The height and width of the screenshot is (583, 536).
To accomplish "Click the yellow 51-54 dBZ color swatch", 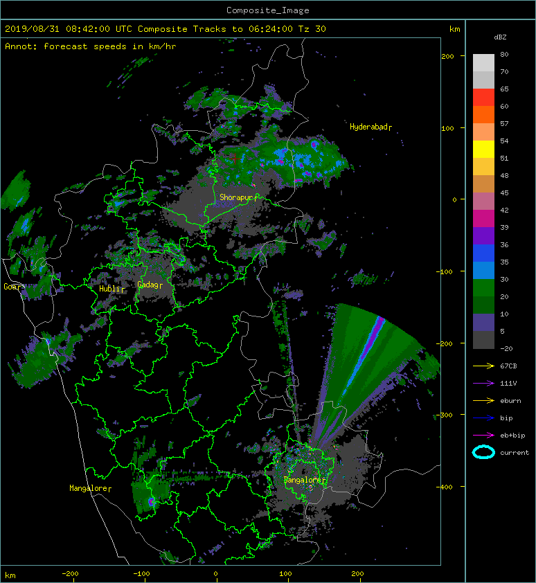I will [x=483, y=149].
